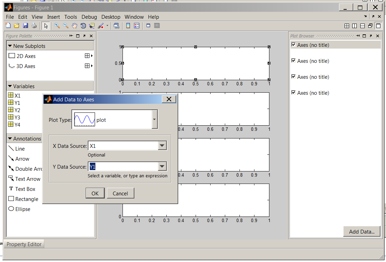The height and width of the screenshot is (262, 386).
Task: Click OK to add data
Action: tap(95, 193)
